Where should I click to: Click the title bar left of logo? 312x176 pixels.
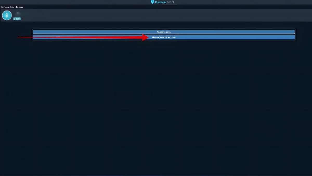[78, 2]
